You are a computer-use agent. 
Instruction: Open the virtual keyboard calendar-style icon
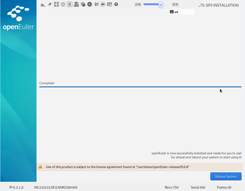[x=109, y=5]
